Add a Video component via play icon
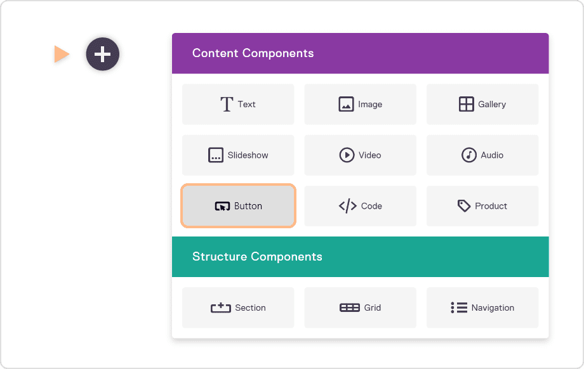This screenshot has width=584, height=369. coord(347,155)
